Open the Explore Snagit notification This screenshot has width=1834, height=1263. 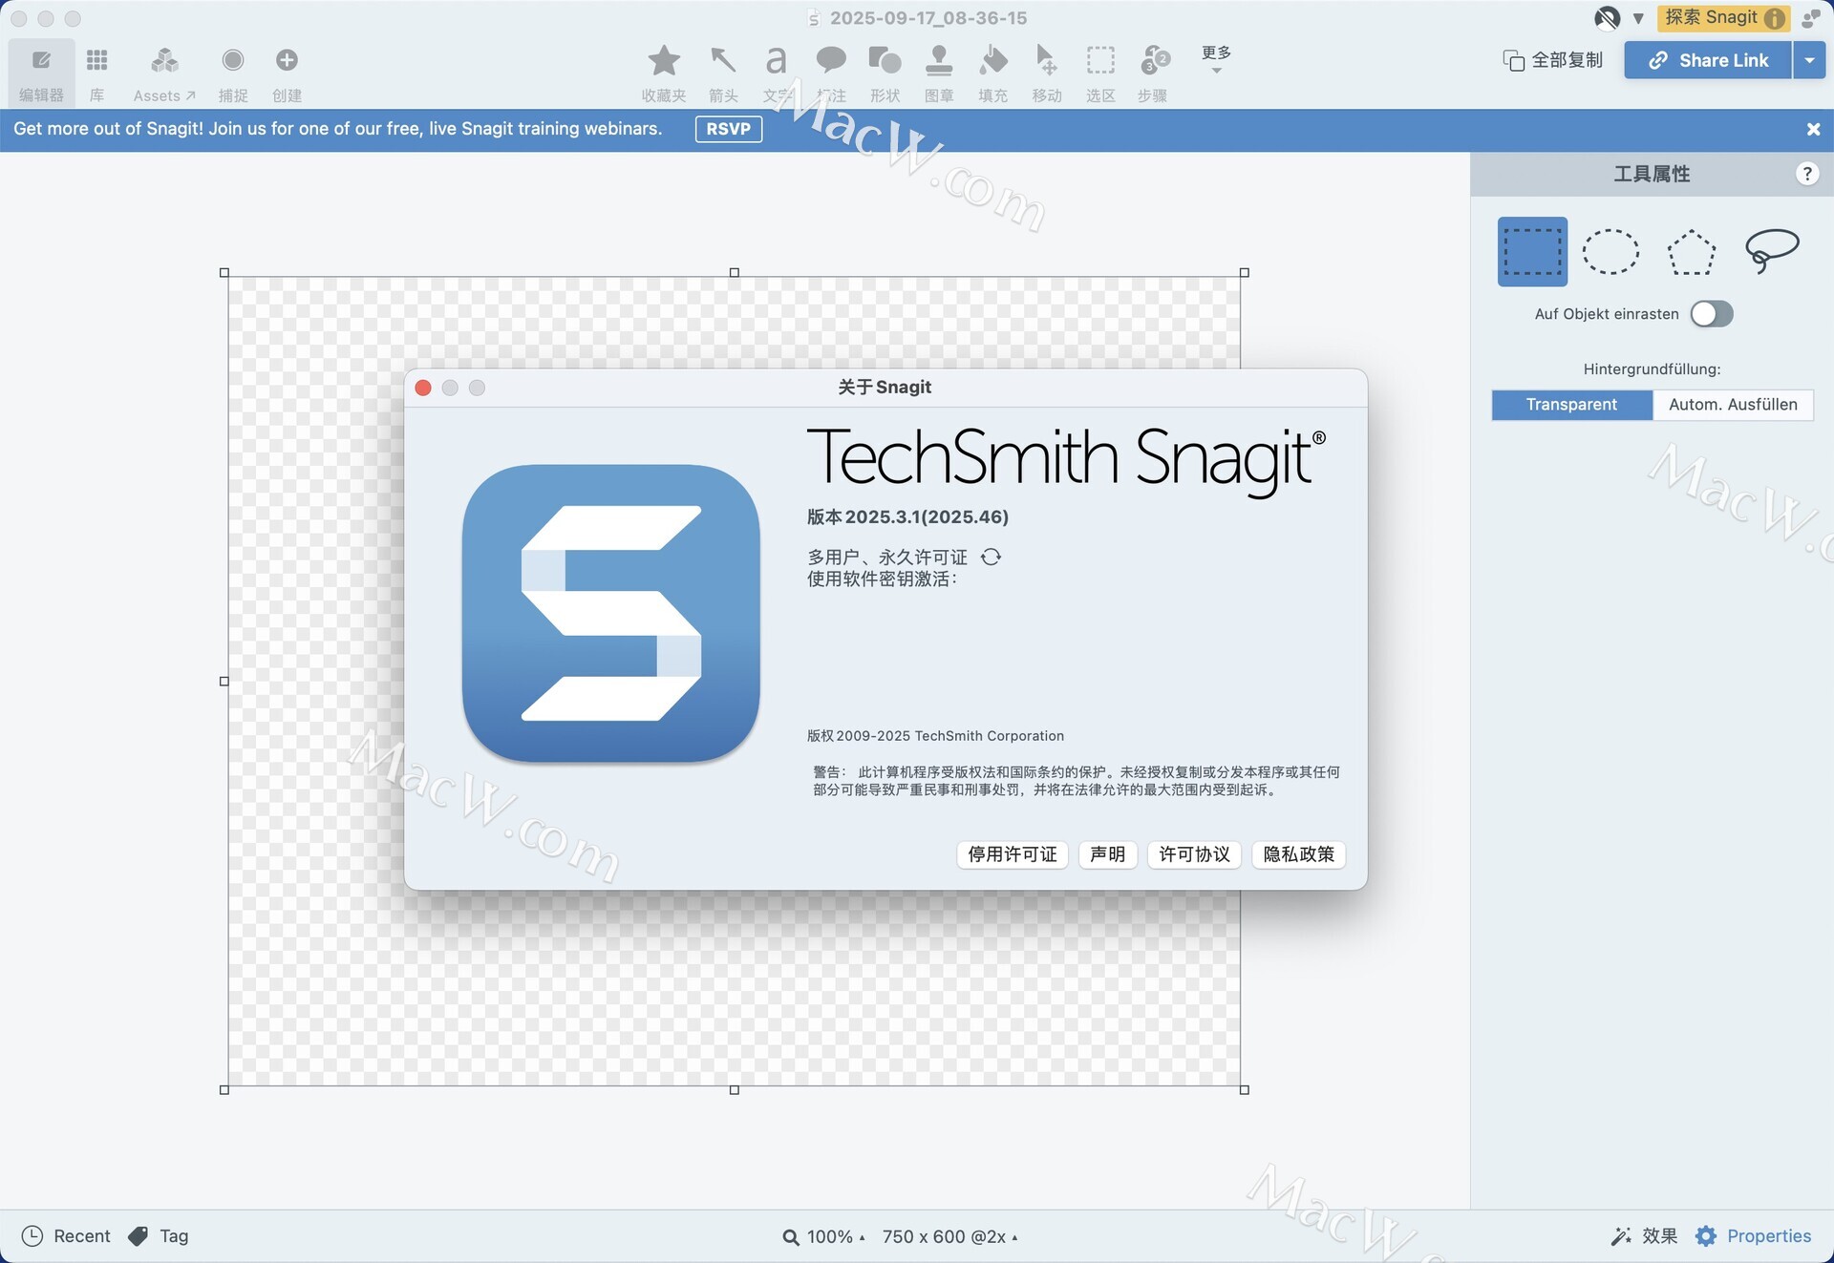(x=1723, y=17)
